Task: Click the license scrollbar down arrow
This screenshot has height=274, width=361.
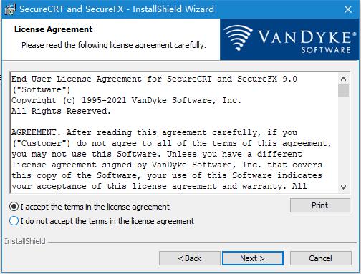Action: click(343, 187)
